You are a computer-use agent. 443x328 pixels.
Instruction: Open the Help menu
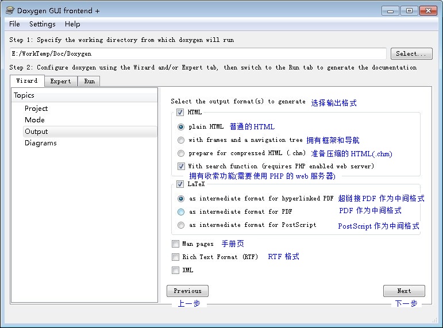pos(72,24)
